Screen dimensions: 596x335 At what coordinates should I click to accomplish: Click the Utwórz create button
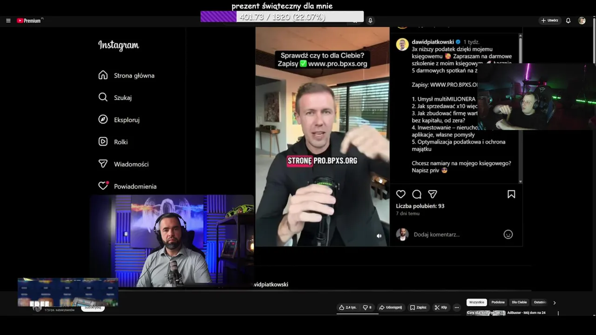pos(550,20)
